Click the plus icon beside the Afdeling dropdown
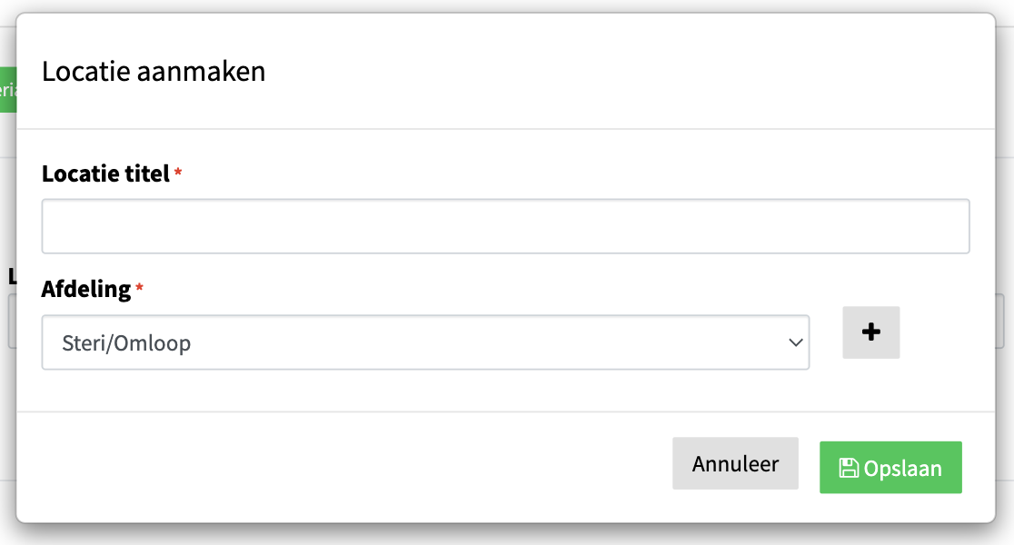The height and width of the screenshot is (545, 1014). tap(870, 332)
